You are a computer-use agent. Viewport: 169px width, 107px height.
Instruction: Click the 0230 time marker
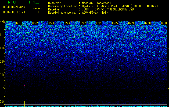164,23
